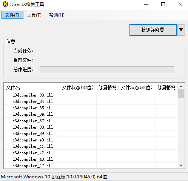
Task: Maximize the DirectX修复工具 window
Action: 163,4
